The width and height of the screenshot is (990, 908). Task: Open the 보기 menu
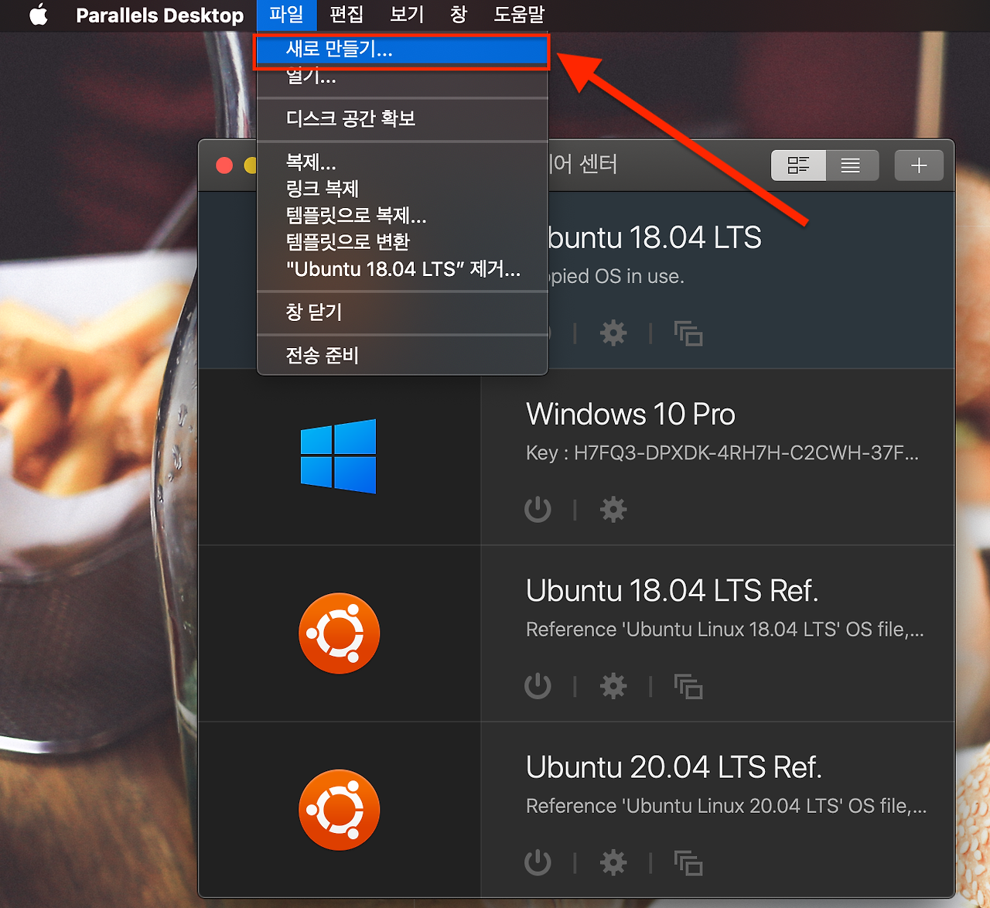coord(407,15)
